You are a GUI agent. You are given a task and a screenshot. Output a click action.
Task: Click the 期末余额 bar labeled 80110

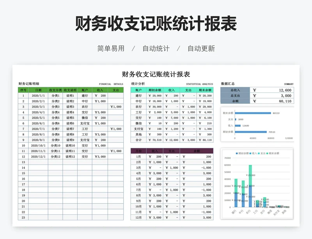[253, 113]
